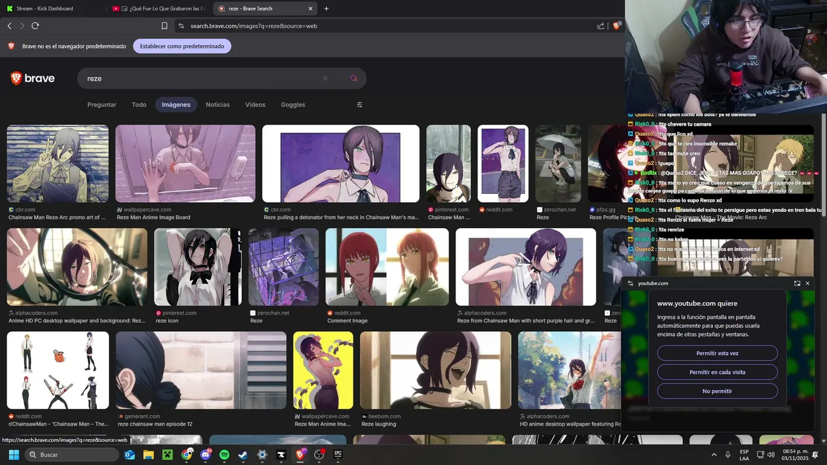Click the Brave logo on search page
The height and width of the screenshot is (465, 827).
(x=32, y=78)
